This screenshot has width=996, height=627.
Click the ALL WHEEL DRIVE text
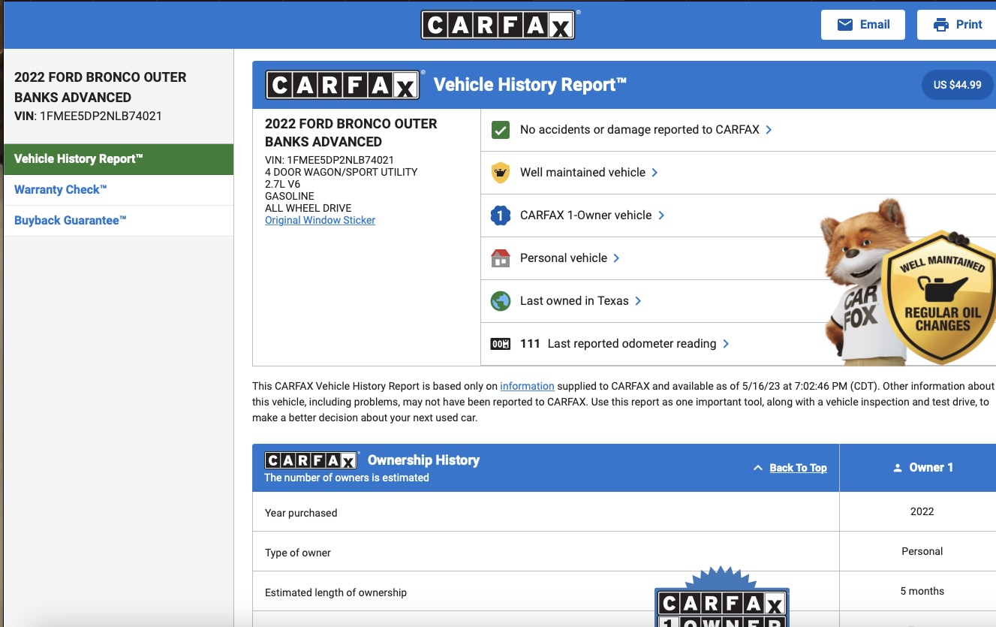pos(308,208)
